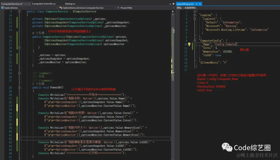Close the ComputerService.cs tab
Viewport: 280px width, 160px height.
29,4
